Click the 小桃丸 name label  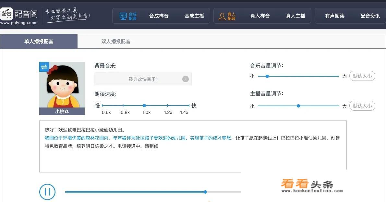(62, 111)
